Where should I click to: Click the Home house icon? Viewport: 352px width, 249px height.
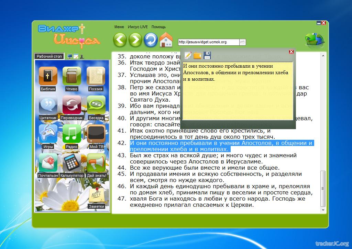pos(166,40)
